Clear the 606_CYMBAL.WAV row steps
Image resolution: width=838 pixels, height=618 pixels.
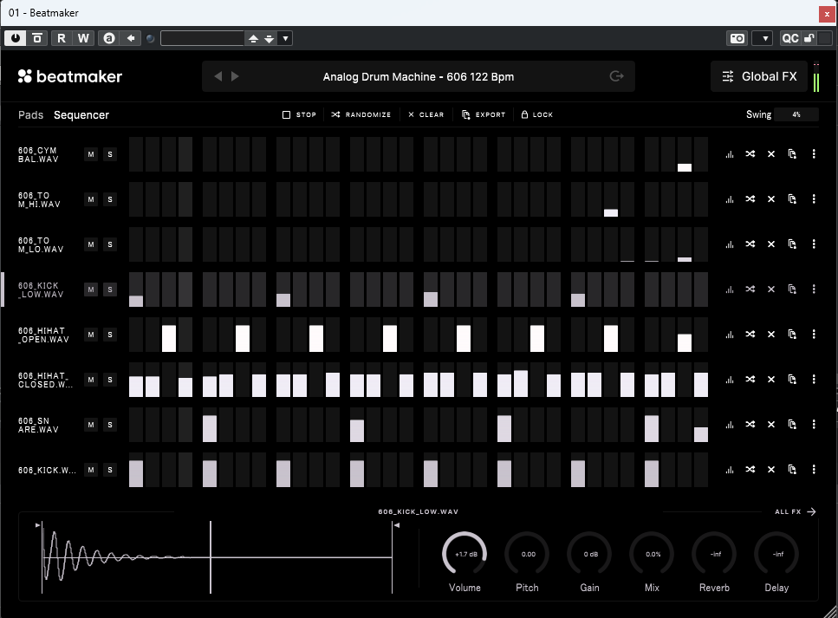(x=771, y=154)
